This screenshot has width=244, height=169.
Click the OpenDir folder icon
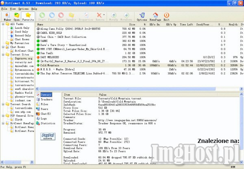pos(71,17)
